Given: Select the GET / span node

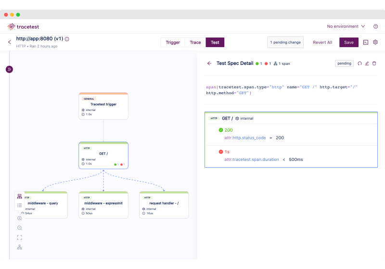Looking at the screenshot, I should [x=103, y=155].
